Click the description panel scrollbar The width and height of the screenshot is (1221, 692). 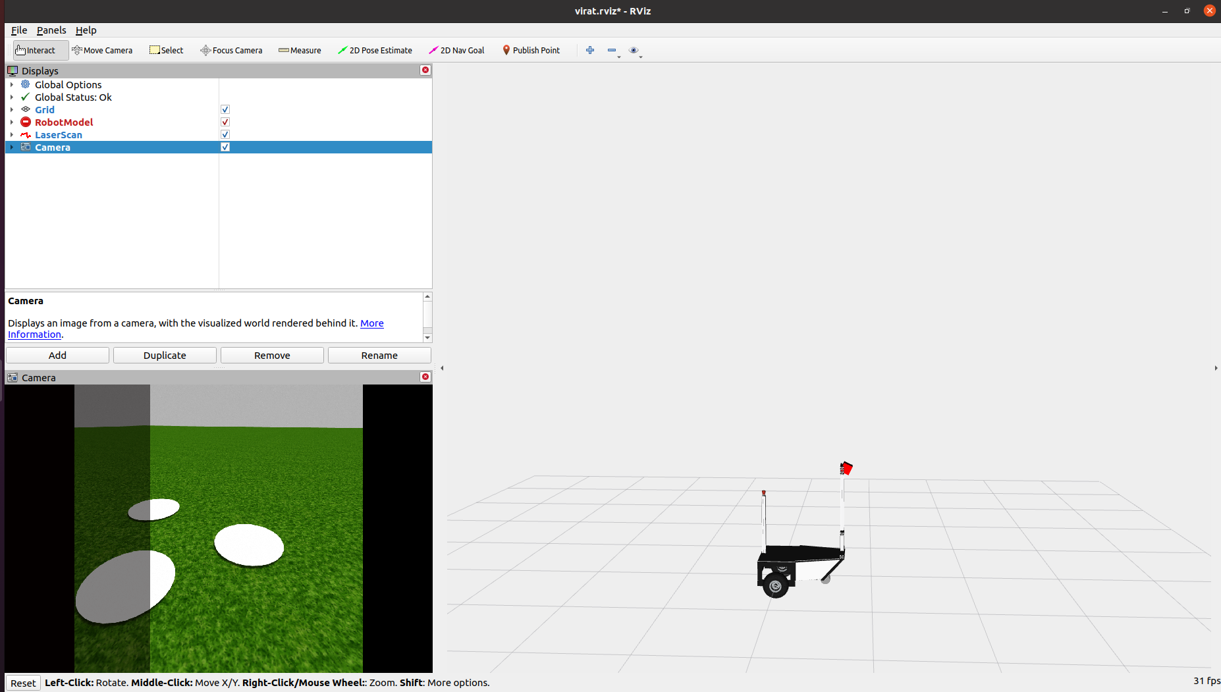point(427,317)
